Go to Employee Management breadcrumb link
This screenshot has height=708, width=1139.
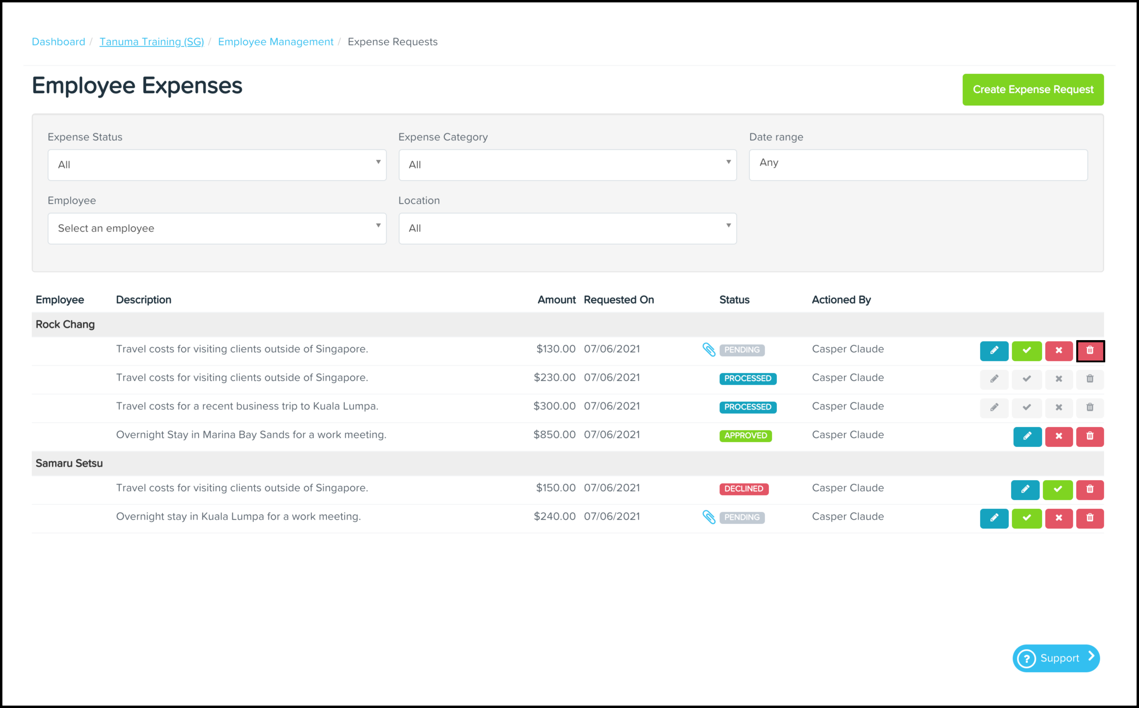click(x=276, y=42)
